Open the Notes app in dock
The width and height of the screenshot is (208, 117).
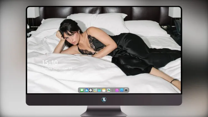click(104, 90)
